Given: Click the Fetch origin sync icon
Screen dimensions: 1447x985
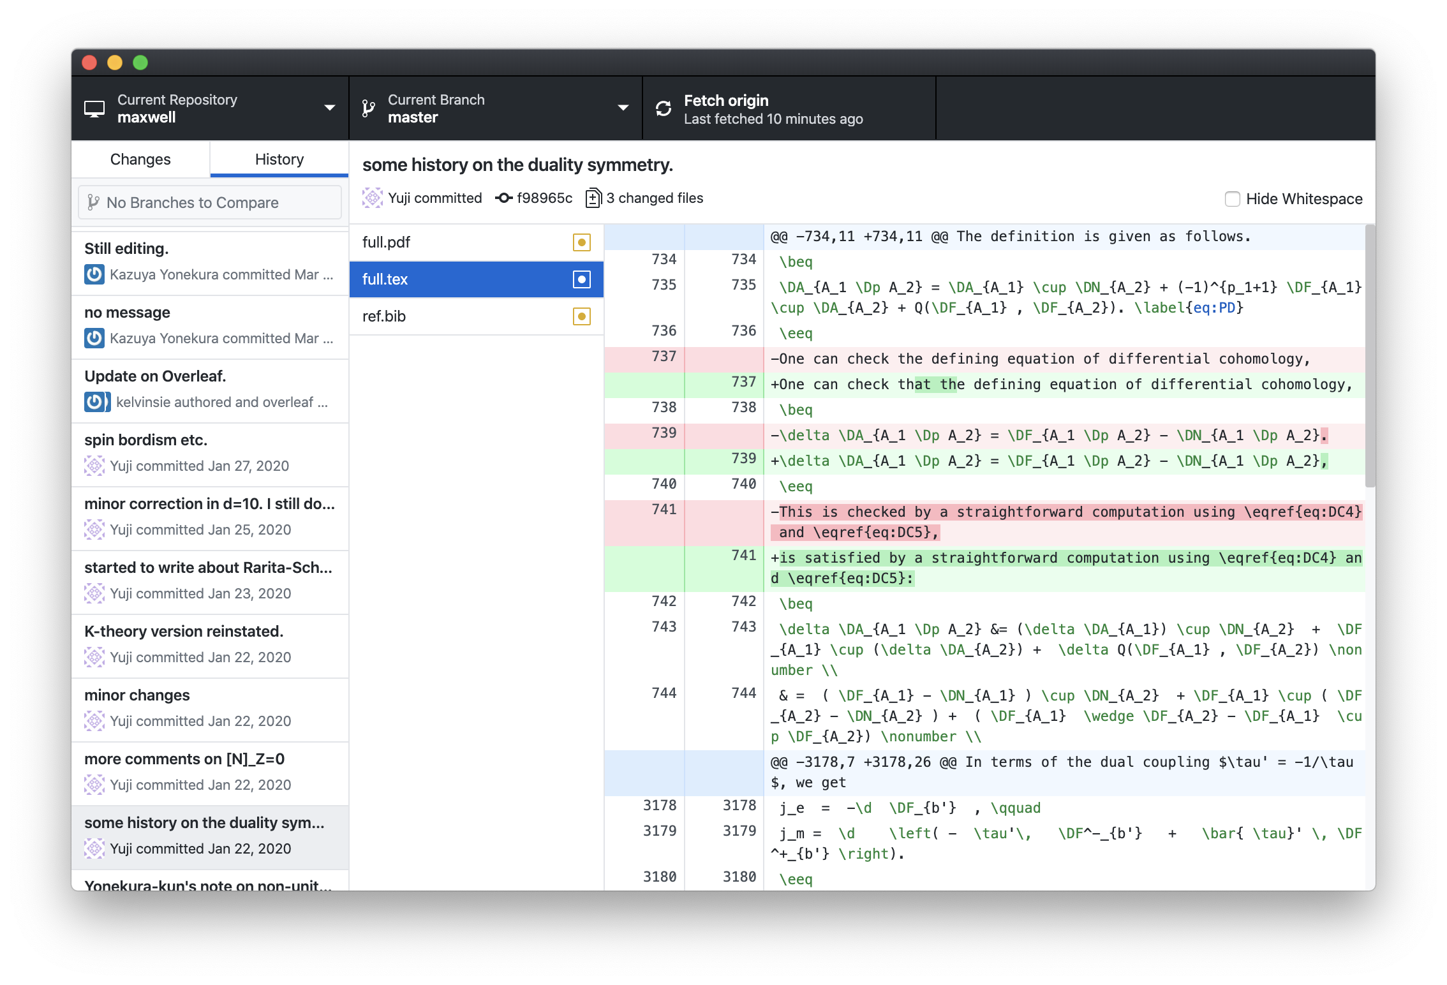Looking at the screenshot, I should pyautogui.click(x=664, y=109).
